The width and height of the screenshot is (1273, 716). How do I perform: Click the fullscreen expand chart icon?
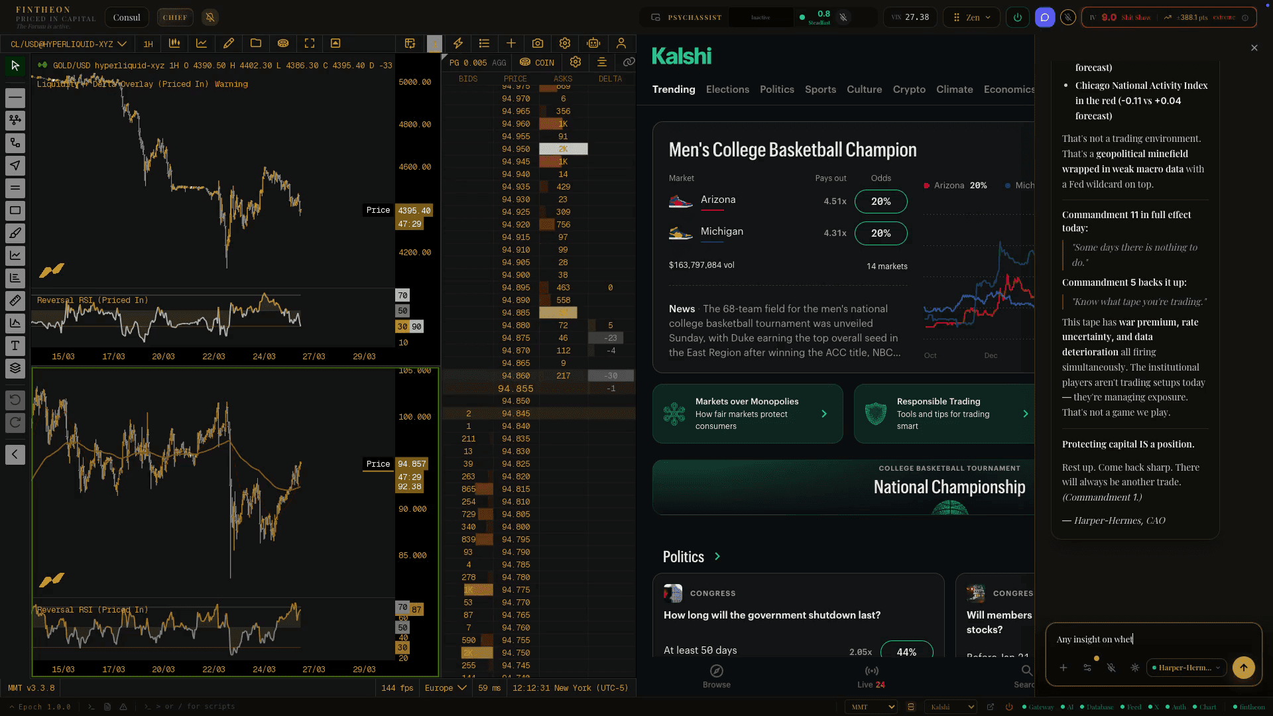click(x=310, y=44)
